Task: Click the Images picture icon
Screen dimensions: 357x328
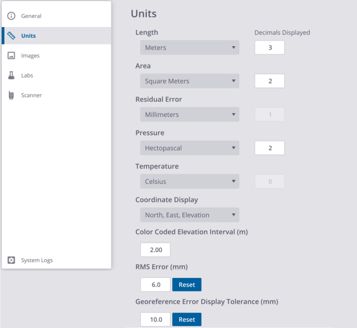Action: coord(11,56)
